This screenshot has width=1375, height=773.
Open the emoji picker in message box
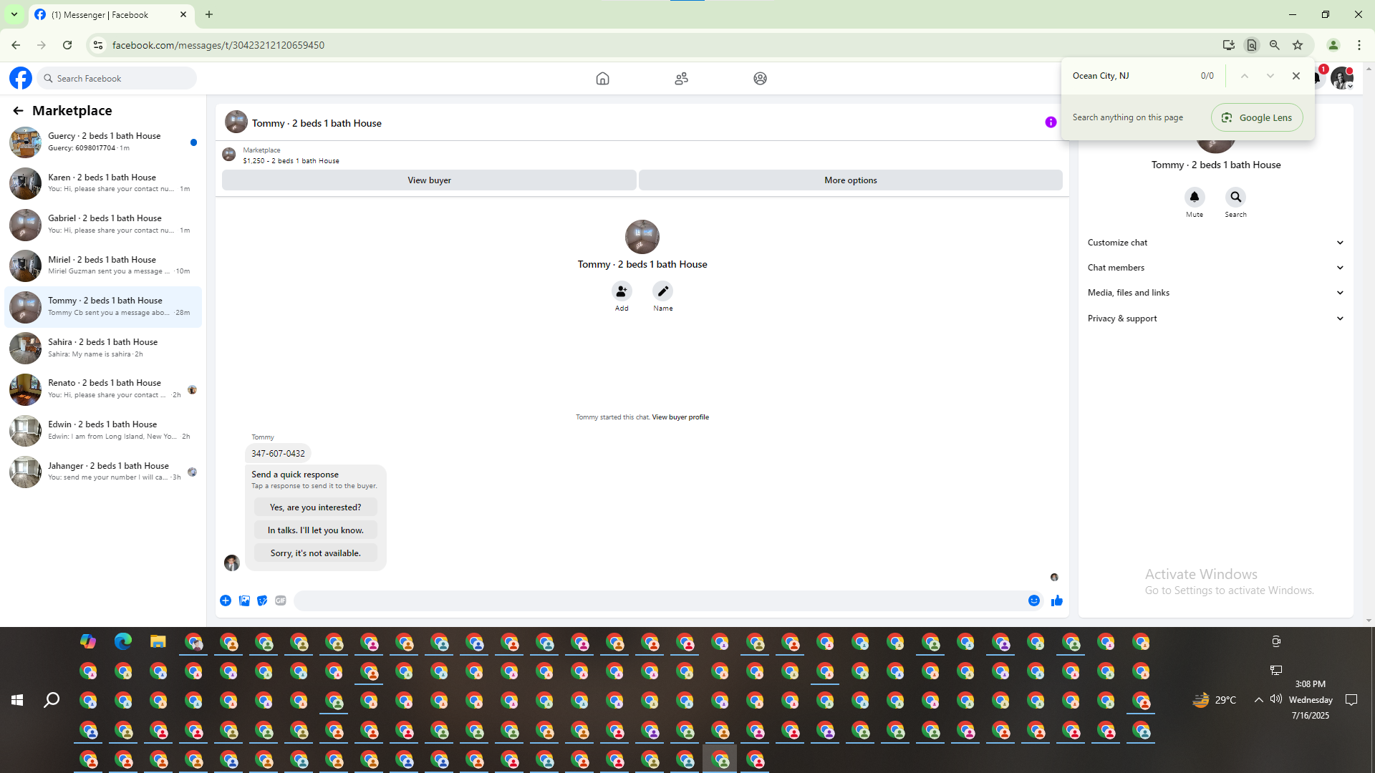tap(1034, 601)
